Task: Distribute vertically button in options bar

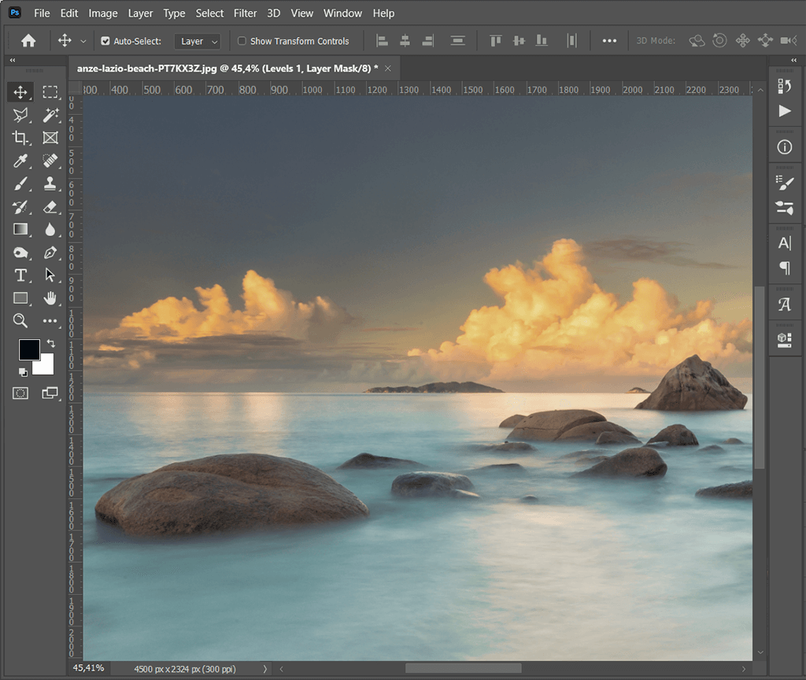Action: pyautogui.click(x=457, y=41)
